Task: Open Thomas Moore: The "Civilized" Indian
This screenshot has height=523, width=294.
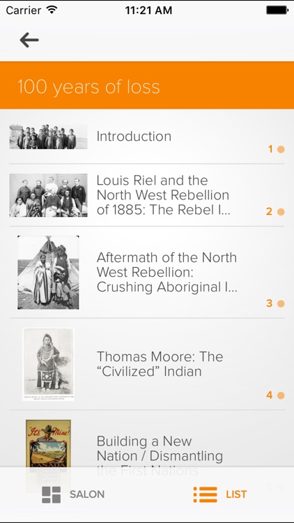Action: click(147, 364)
